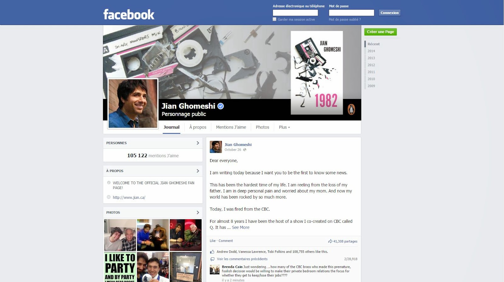Jump to 2012 in the timeline
The image size is (504, 282).
pos(371,65)
